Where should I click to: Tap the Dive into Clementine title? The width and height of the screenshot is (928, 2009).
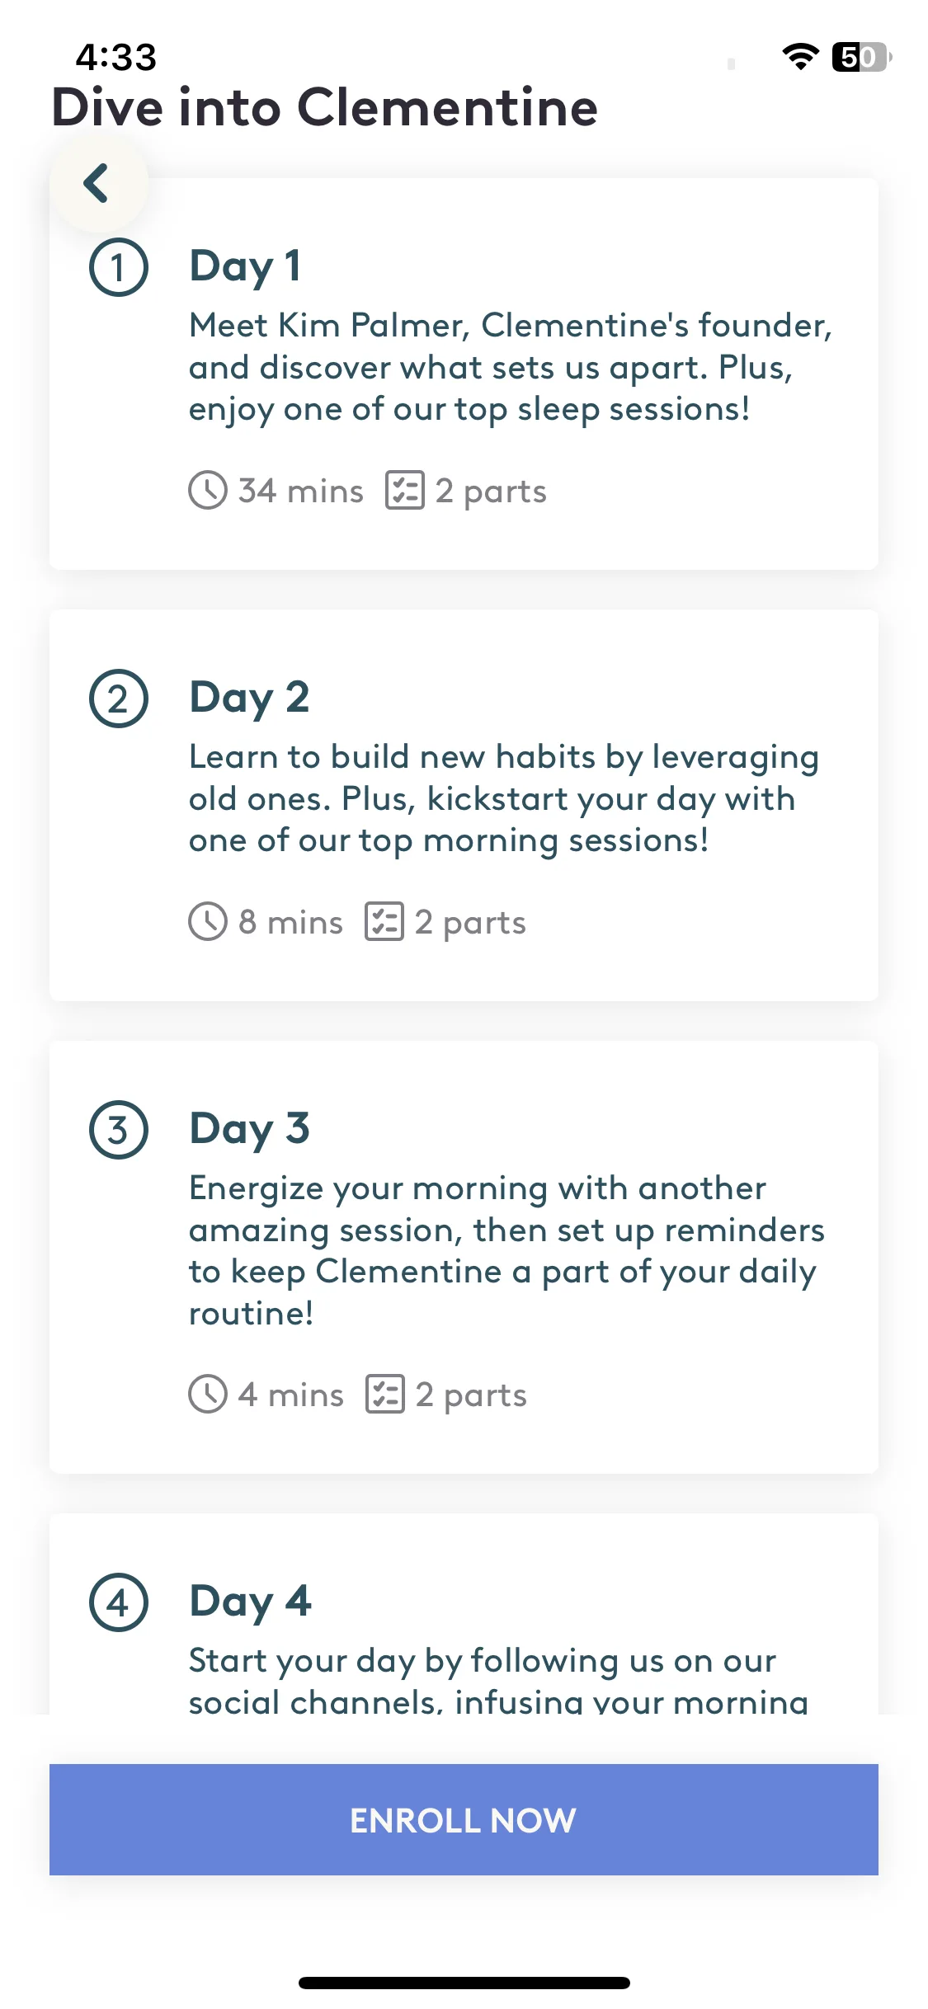(x=325, y=108)
